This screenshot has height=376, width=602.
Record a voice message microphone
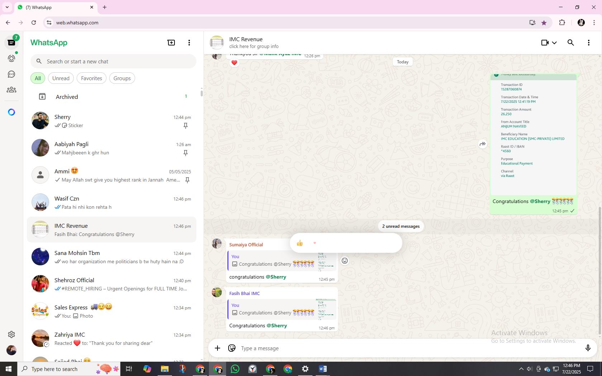coord(588,348)
